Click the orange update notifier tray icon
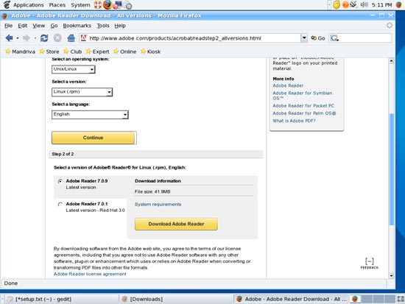This screenshot has height=304, width=405. click(345, 4)
